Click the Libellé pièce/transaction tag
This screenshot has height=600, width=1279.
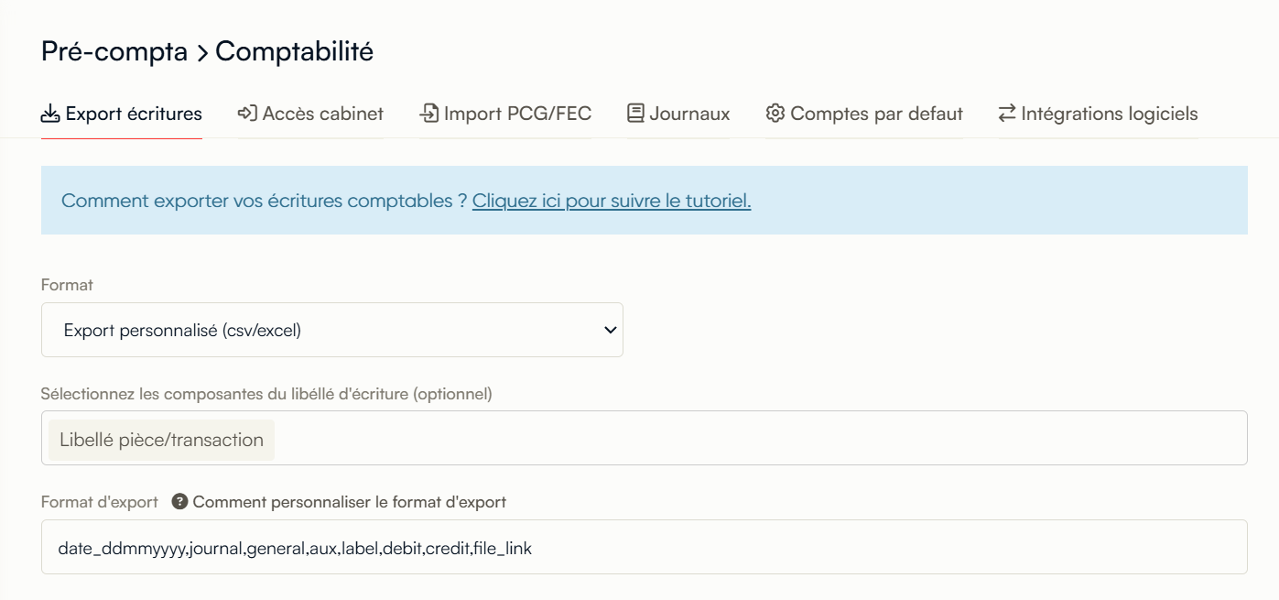coord(161,440)
